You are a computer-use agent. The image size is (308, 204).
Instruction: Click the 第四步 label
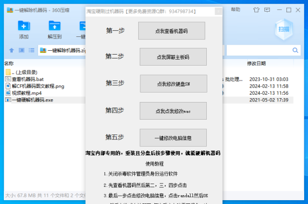114,110
